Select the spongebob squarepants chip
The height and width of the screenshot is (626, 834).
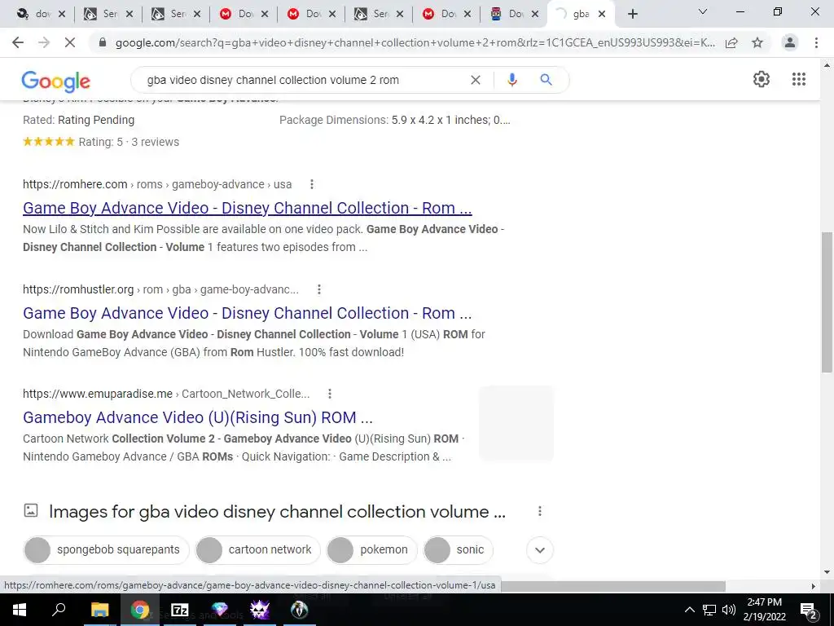pos(106,550)
